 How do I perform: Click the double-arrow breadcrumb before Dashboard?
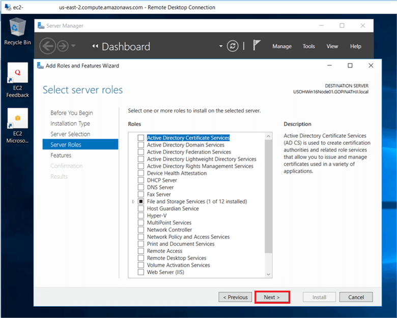click(95, 46)
